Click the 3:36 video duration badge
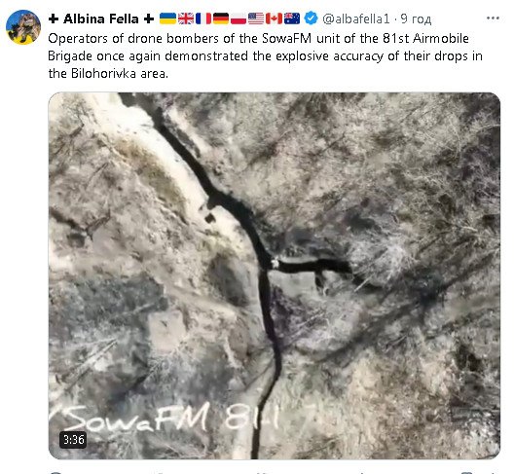Screen dimensions: 514x474 pyautogui.click(x=73, y=439)
